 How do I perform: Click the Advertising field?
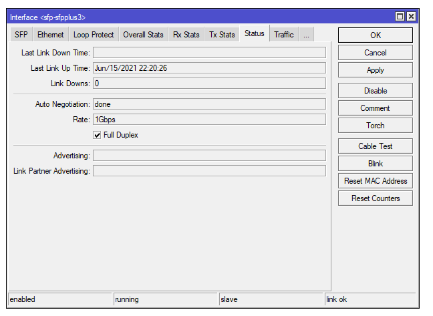[x=209, y=156]
